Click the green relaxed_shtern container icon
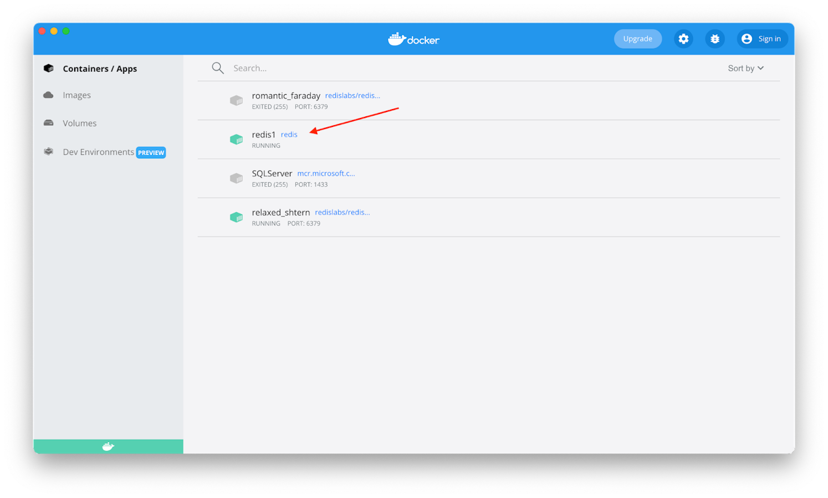The width and height of the screenshot is (828, 498). point(236,217)
